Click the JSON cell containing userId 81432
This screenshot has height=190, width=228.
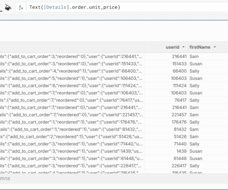[x=72, y=129]
